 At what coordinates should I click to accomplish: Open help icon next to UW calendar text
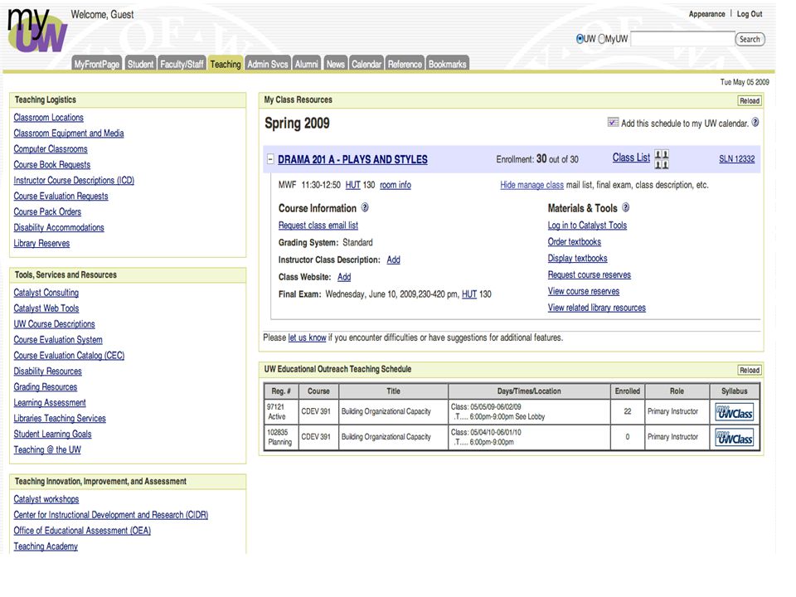pyautogui.click(x=755, y=123)
